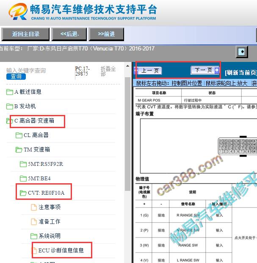Select the 5MT:BE4 tree item
Screen dimensions: 257x263
click(39, 179)
